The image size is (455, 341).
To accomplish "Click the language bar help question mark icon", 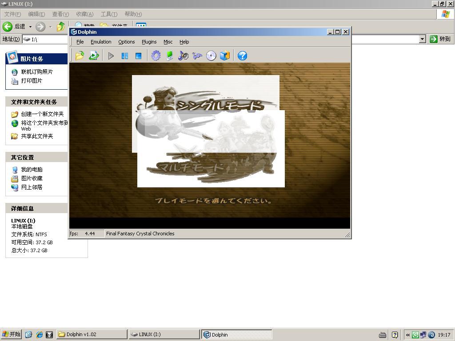I will [395, 335].
